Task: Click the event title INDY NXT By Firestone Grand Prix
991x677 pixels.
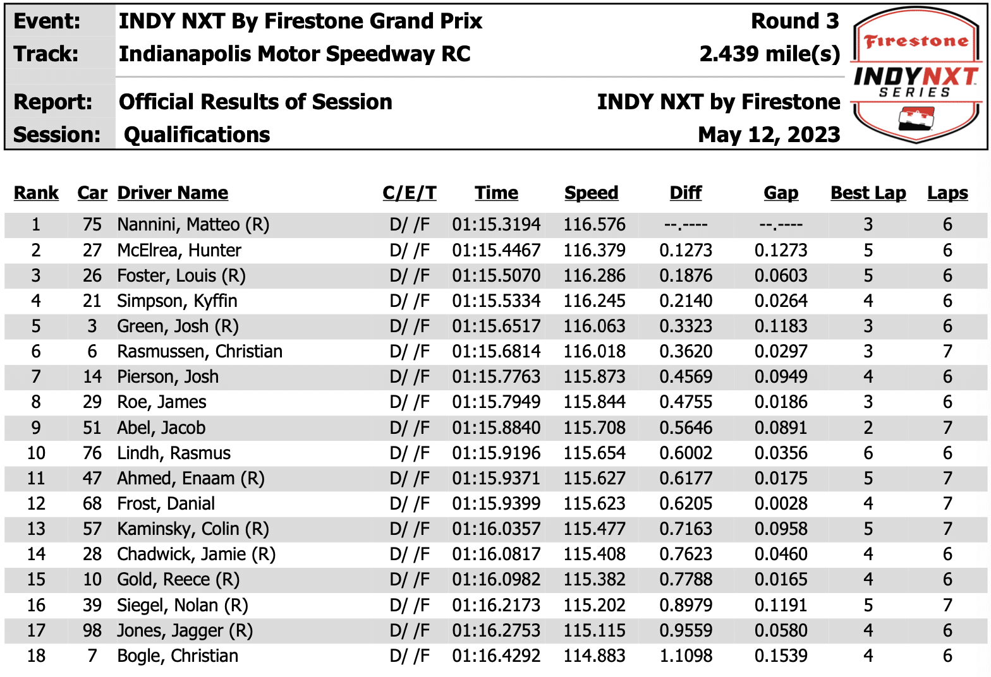Action: 300,21
